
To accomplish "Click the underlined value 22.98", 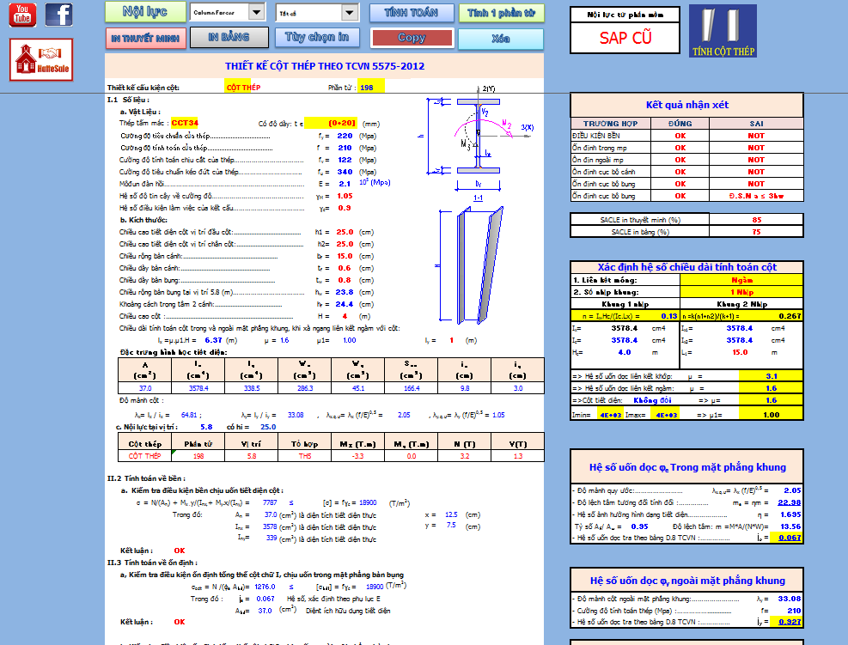I will pos(789,502).
